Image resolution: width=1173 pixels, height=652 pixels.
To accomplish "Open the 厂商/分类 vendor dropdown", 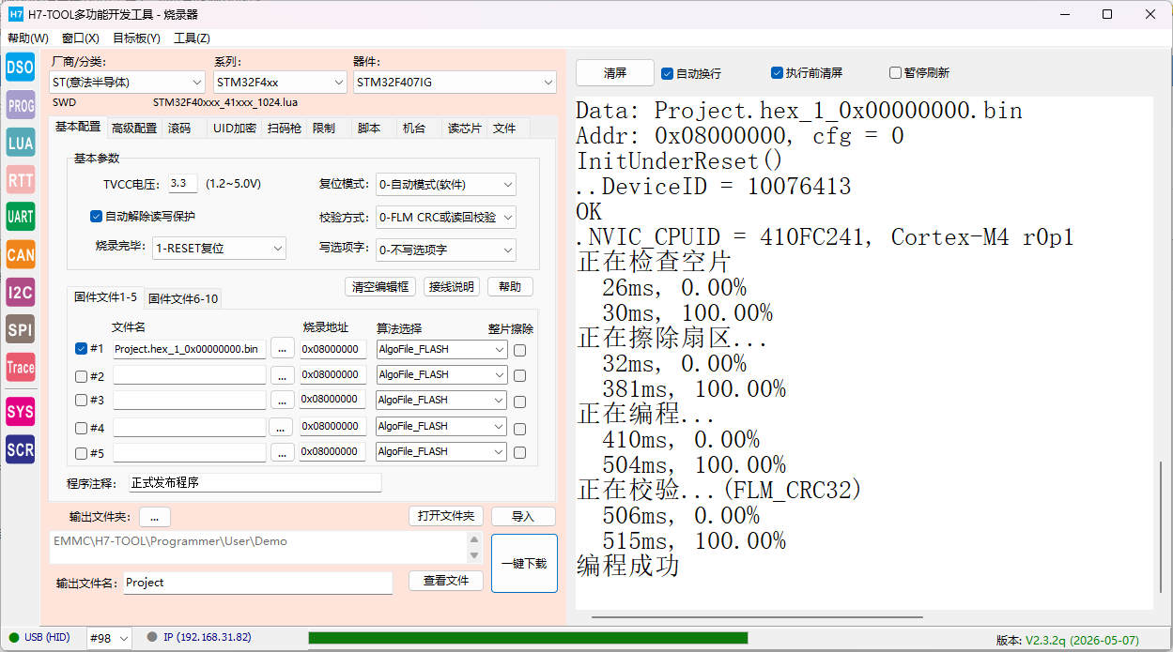I will (127, 83).
